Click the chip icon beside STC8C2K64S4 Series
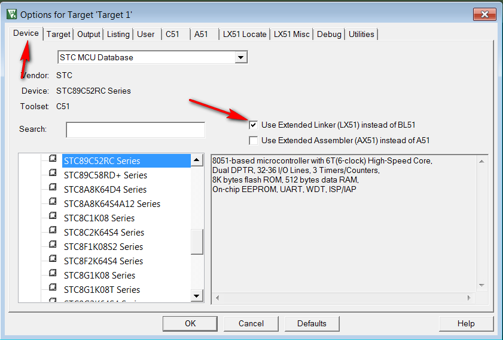The image size is (503, 340). 53,230
